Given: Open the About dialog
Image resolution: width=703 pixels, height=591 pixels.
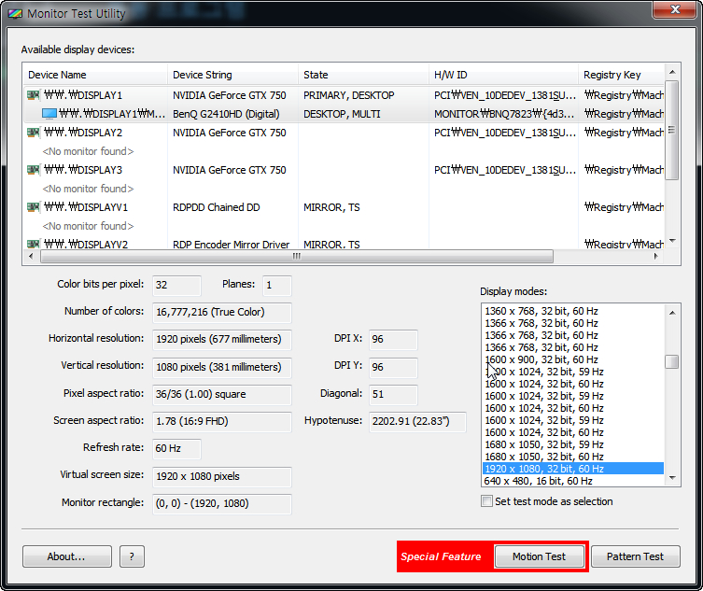Looking at the screenshot, I should pos(67,556).
